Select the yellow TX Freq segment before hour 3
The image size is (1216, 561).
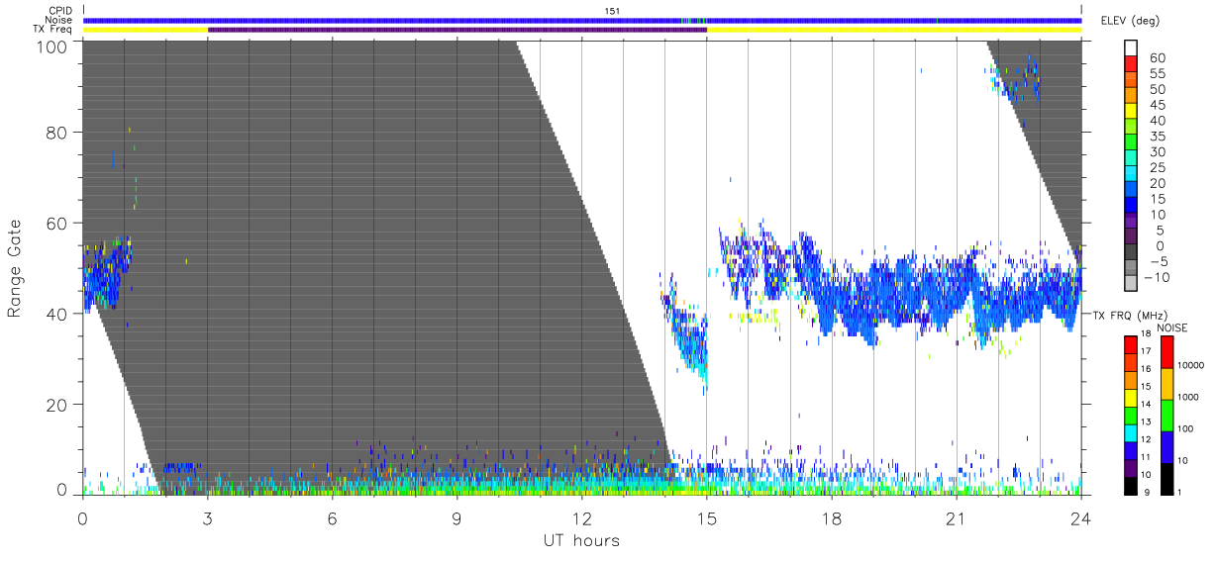(146, 30)
